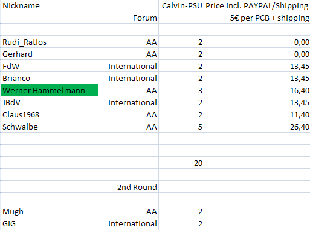Select Schwalbe's quantity cell 5
The height and width of the screenshot is (230, 310).
click(x=181, y=126)
